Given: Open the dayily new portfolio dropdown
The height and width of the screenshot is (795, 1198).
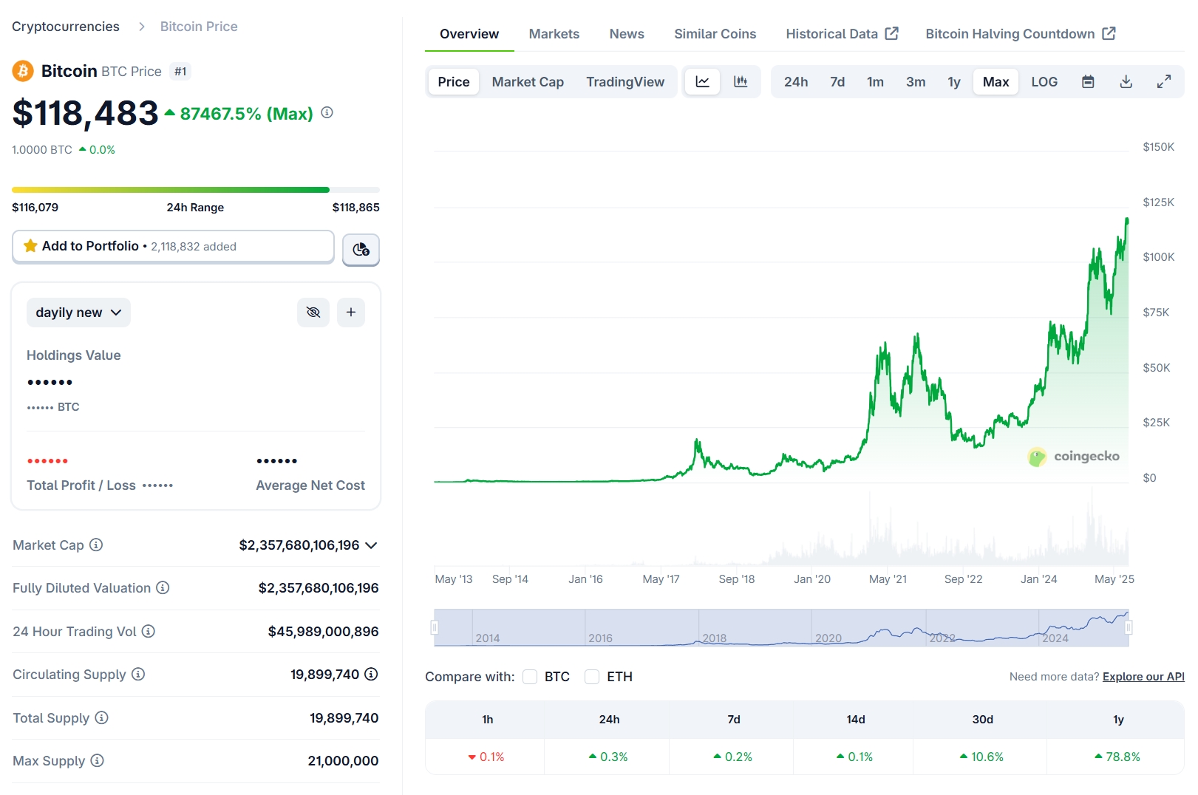Looking at the screenshot, I should (x=78, y=313).
